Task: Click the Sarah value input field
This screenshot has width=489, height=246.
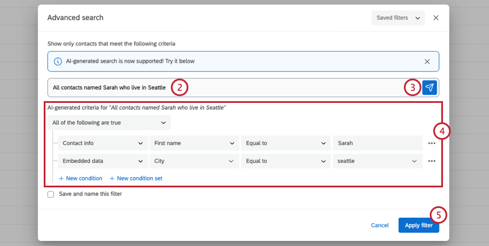Action: (x=377, y=143)
